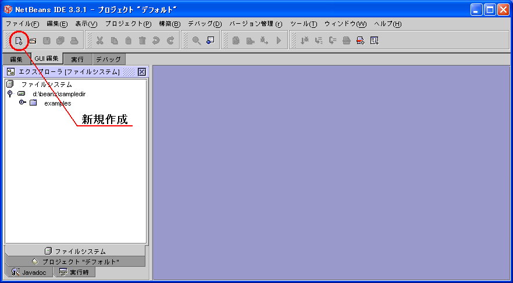Click the Add Breakpoint icon with red mark
This screenshot has width=513, height=283.
tap(361, 41)
